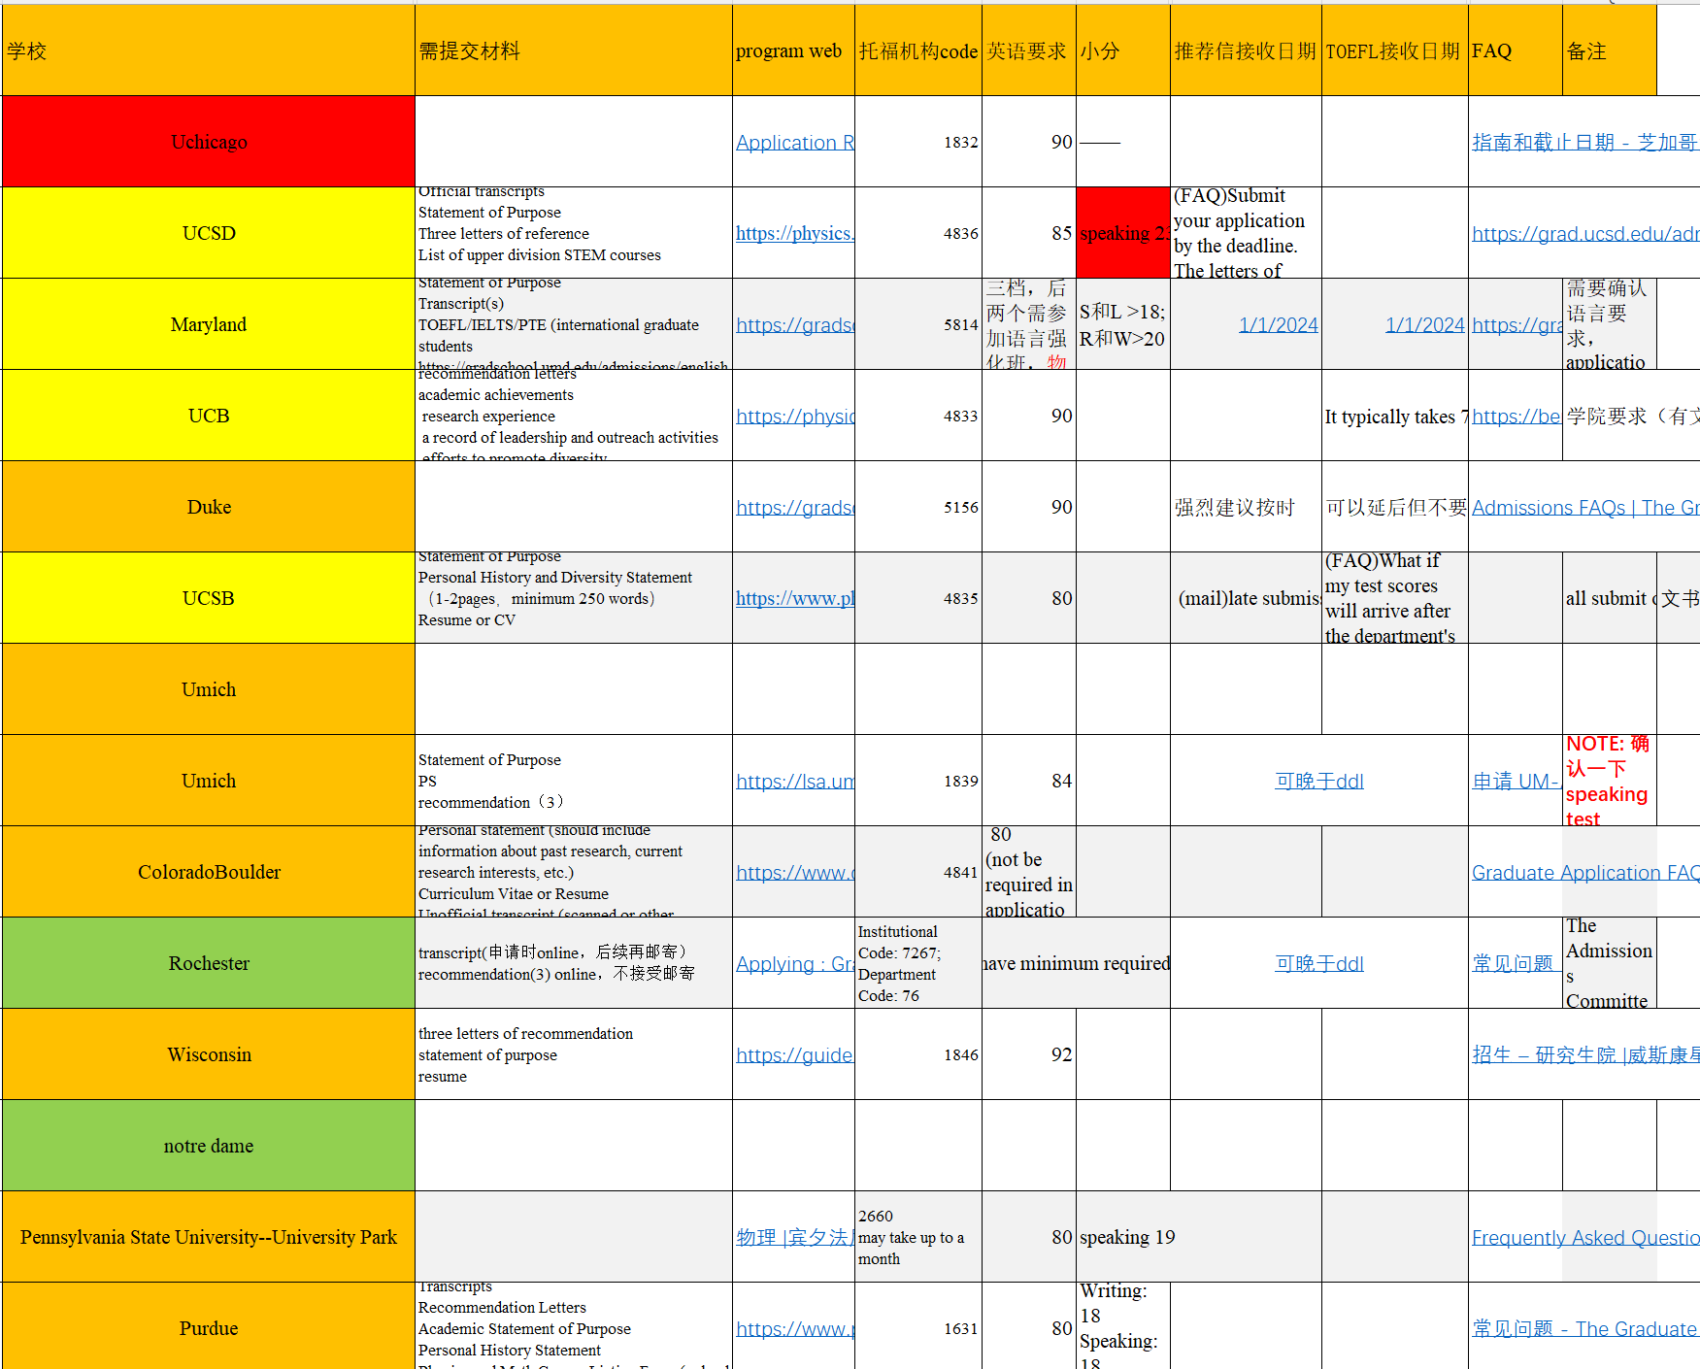
Task: Open the "可晚于ddl" link in Umich row
Action: coord(1318,781)
